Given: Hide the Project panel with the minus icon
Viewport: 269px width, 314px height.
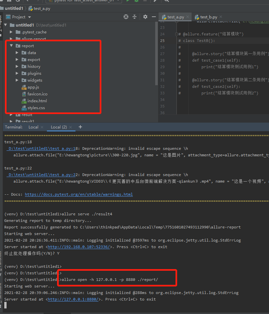Looking at the screenshot, I should click(x=154, y=17).
